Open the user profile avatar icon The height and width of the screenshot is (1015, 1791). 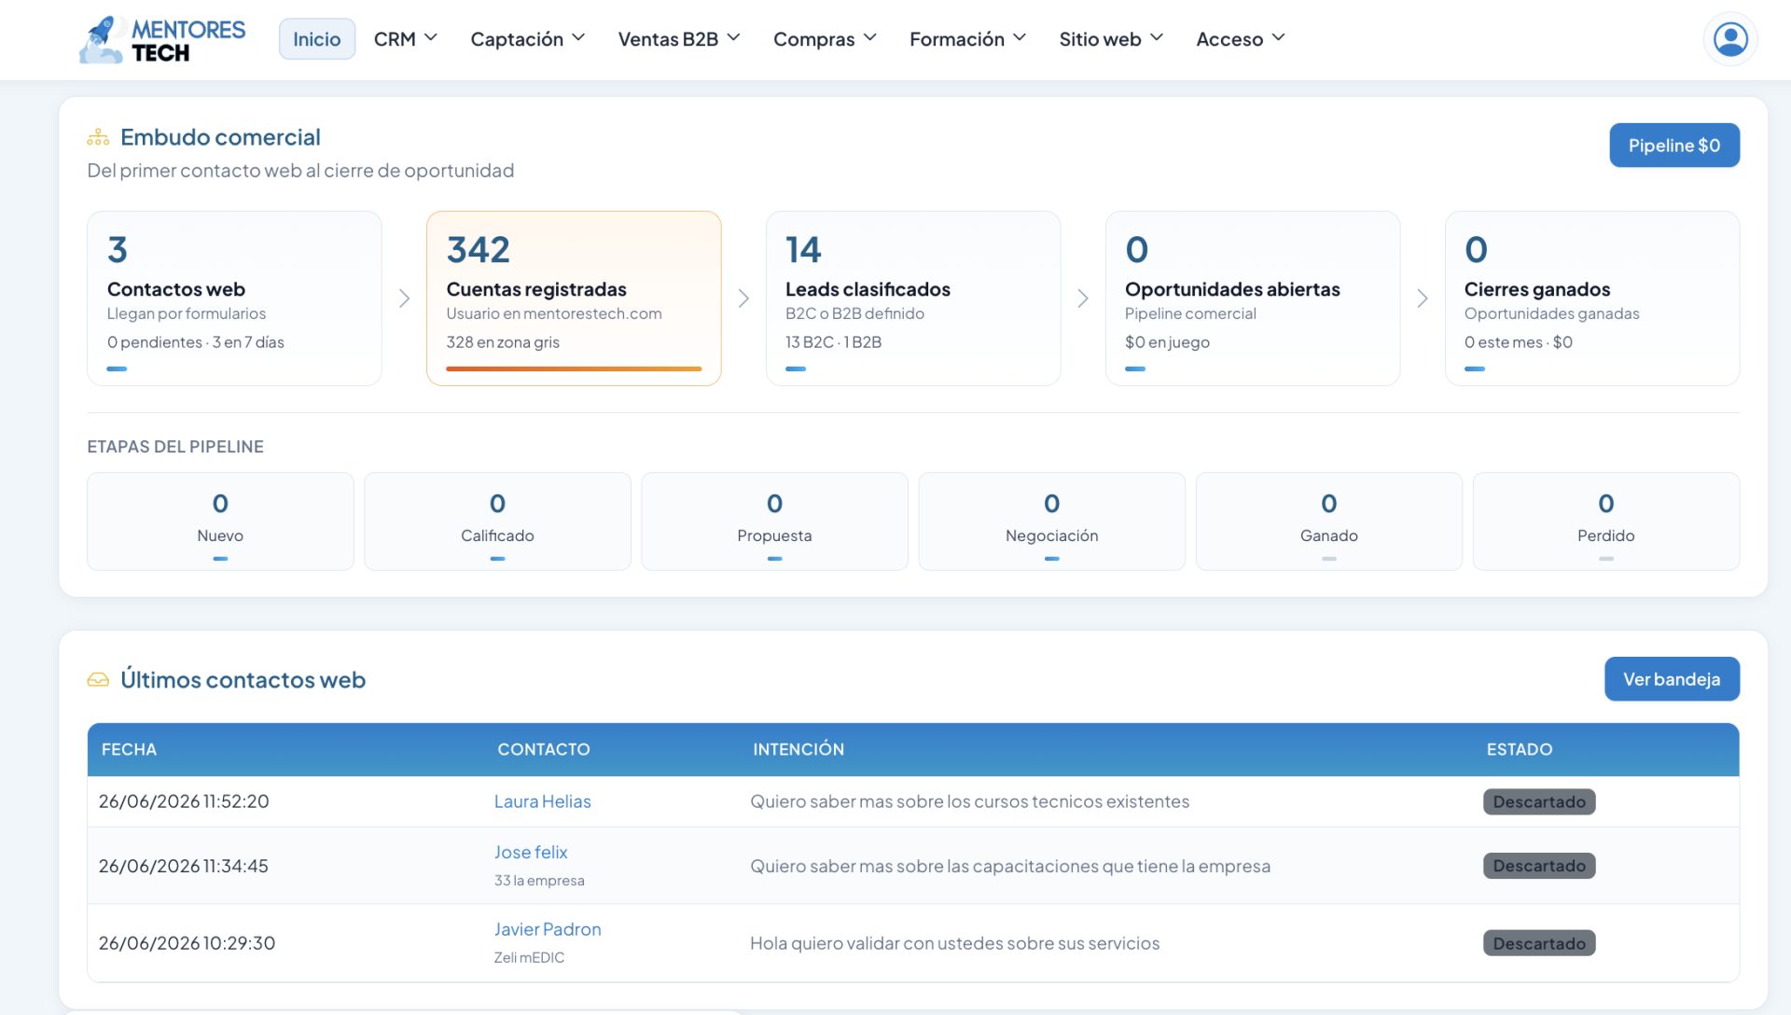coord(1730,39)
